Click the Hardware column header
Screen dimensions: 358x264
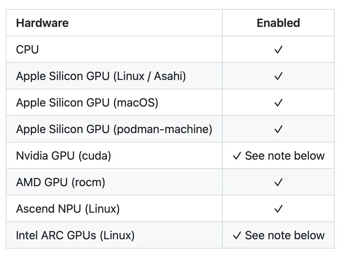tap(42, 23)
